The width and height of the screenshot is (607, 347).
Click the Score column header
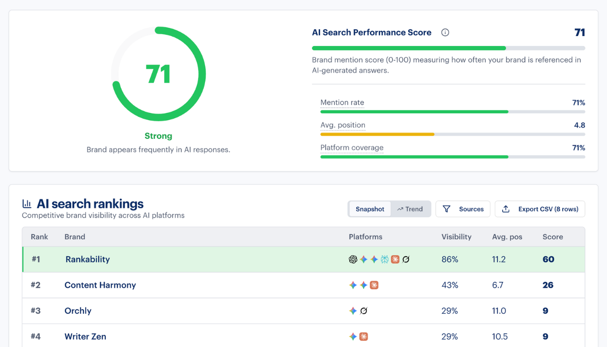(x=553, y=237)
